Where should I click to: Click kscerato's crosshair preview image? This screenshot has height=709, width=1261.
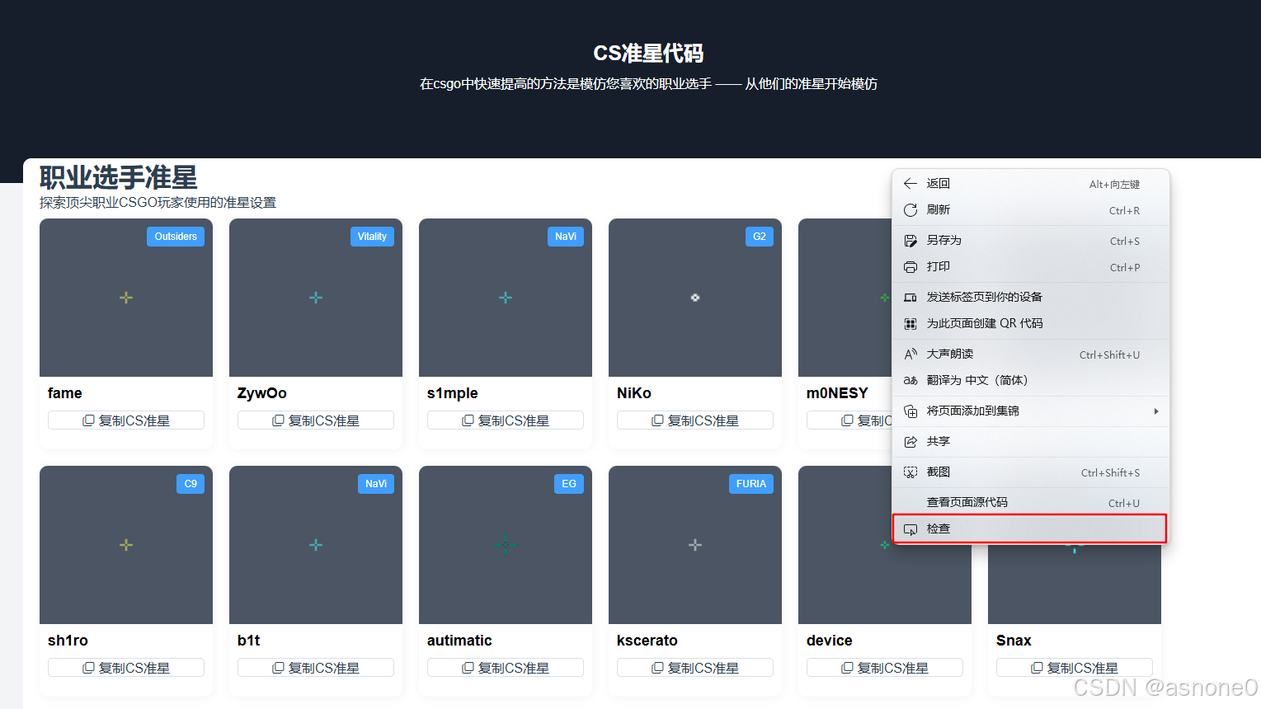(x=695, y=545)
